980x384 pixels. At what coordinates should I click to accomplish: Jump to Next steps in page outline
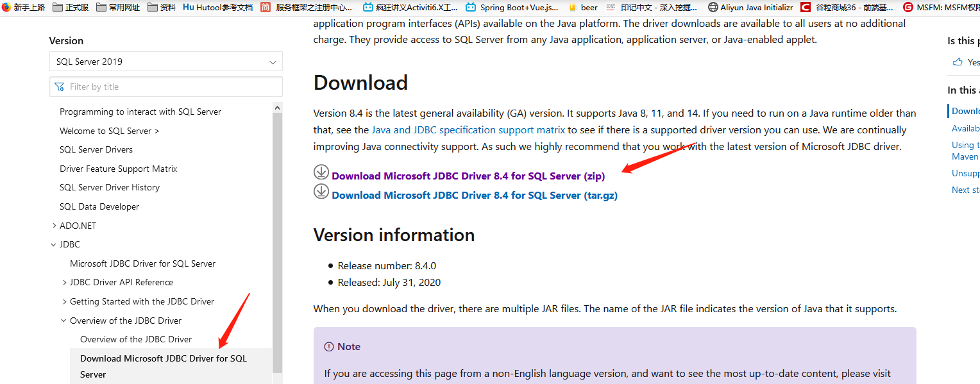pyautogui.click(x=965, y=190)
